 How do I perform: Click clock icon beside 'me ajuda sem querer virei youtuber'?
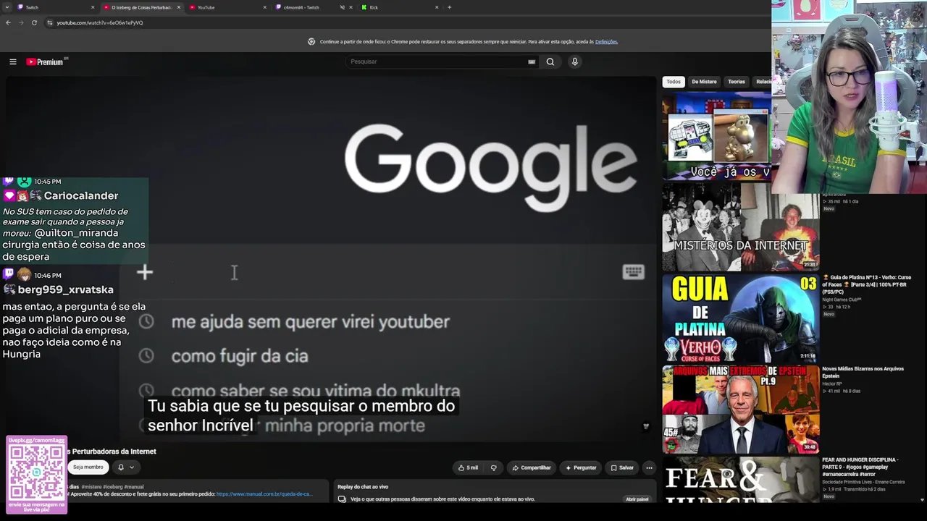146,321
